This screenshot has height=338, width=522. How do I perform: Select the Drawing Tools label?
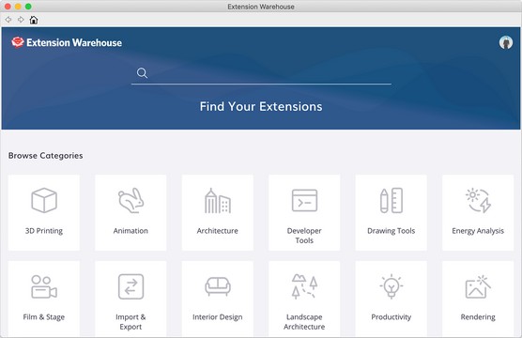coord(391,231)
